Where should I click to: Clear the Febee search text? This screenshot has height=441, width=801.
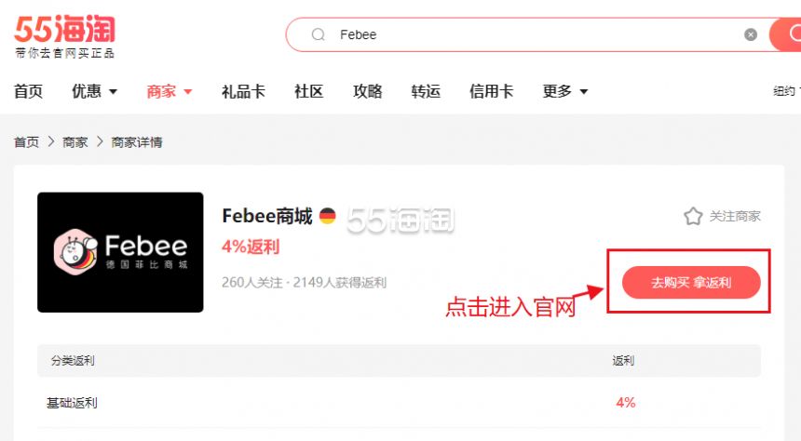[x=751, y=34]
